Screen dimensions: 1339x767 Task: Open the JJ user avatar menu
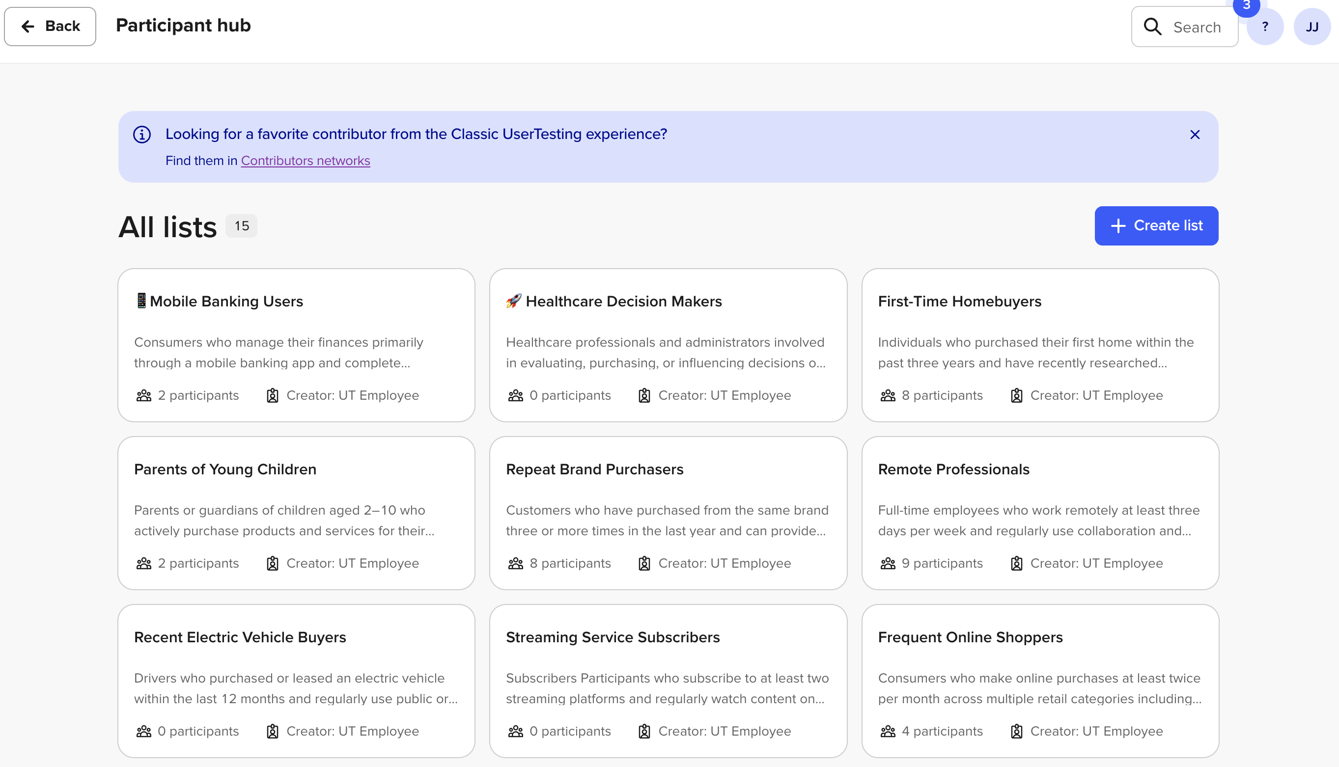[1311, 27]
